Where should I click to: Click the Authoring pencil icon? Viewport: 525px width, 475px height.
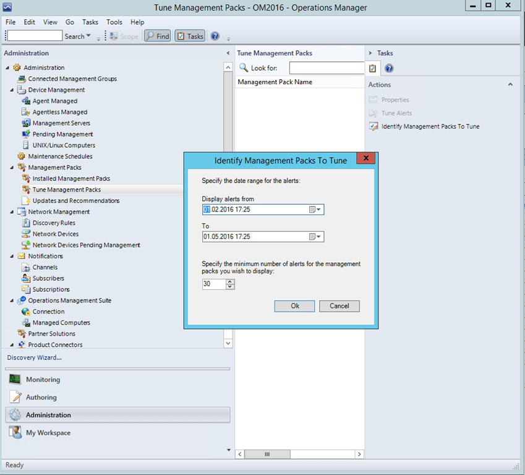tap(15, 397)
